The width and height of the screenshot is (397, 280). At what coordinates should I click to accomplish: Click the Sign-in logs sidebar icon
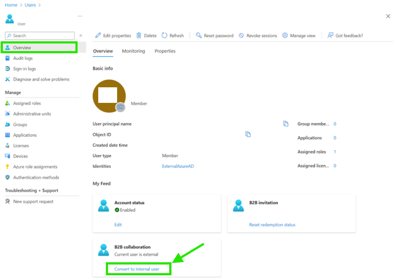(x=8, y=69)
